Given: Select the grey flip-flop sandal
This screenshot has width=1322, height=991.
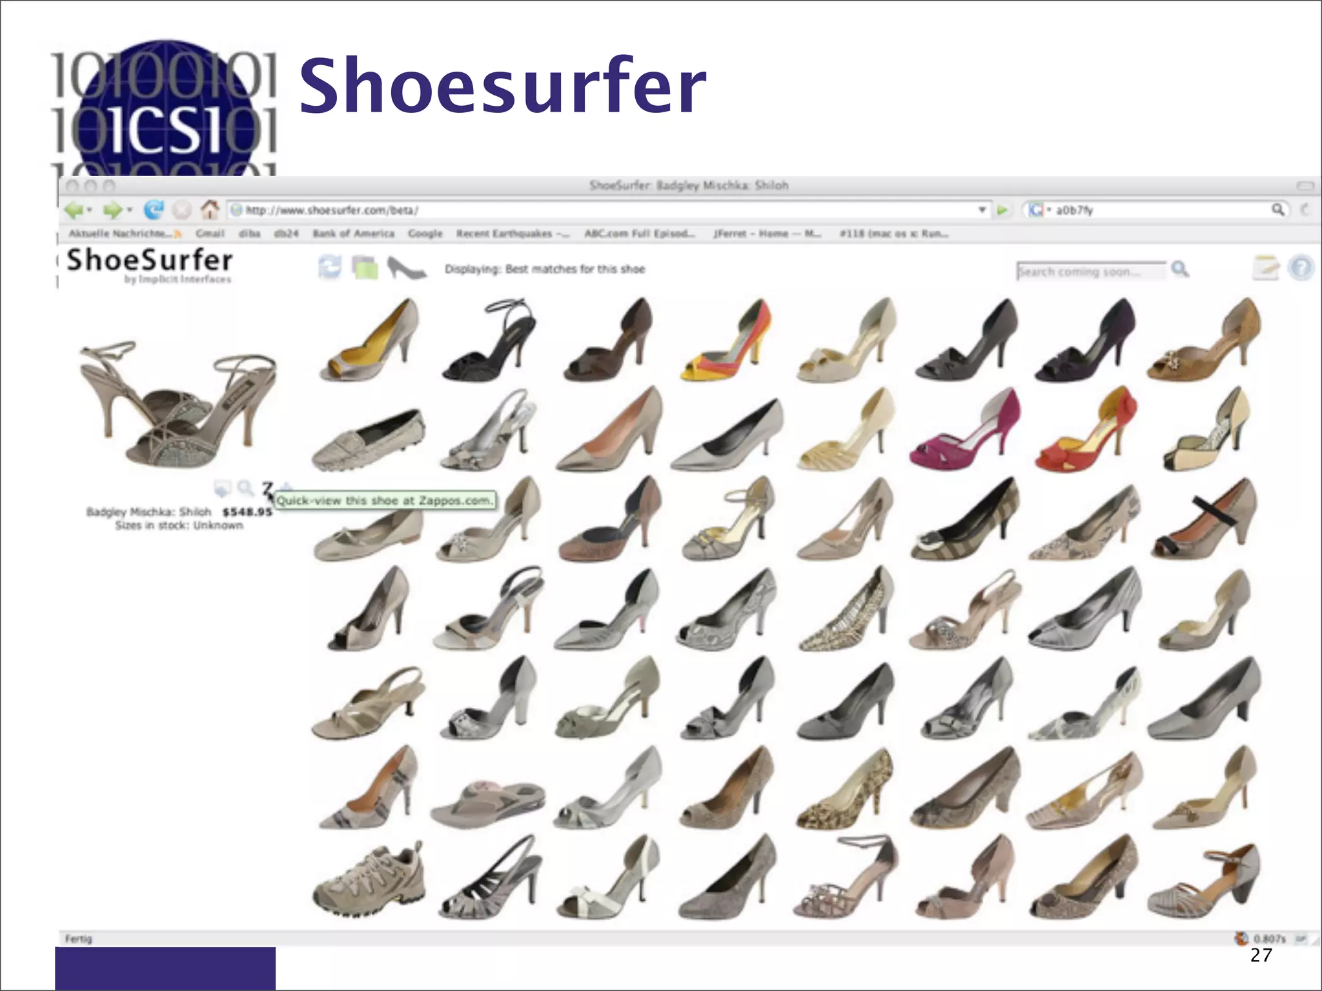Looking at the screenshot, I should click(x=488, y=803).
